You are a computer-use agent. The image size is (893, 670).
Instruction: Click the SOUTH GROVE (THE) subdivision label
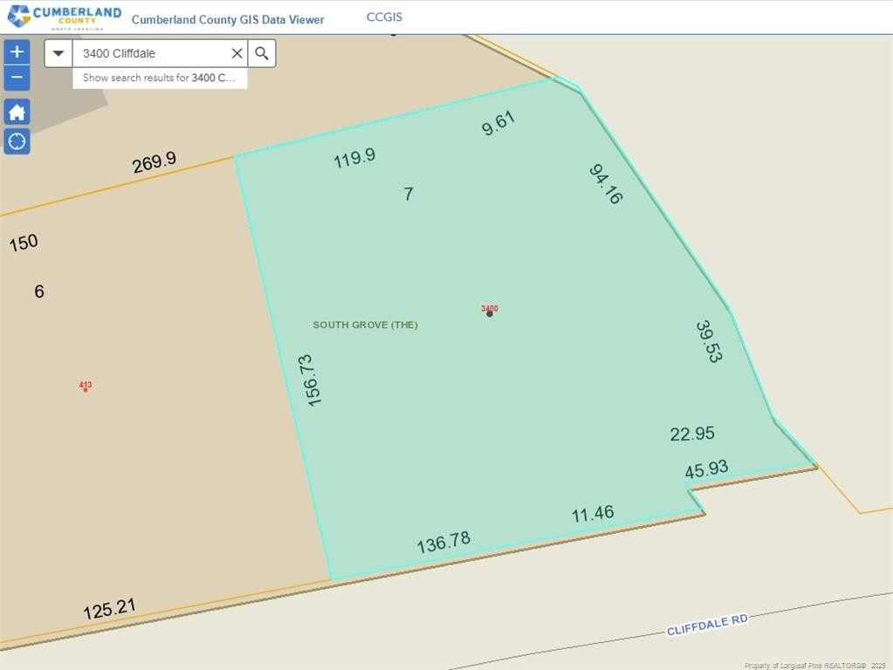tap(365, 325)
